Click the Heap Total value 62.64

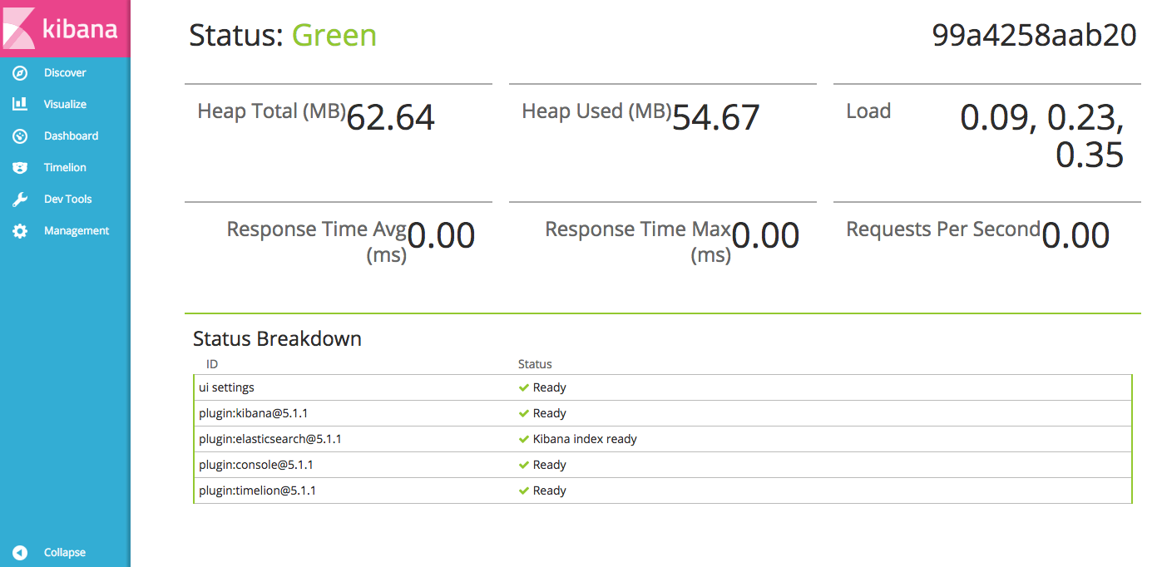click(x=390, y=118)
